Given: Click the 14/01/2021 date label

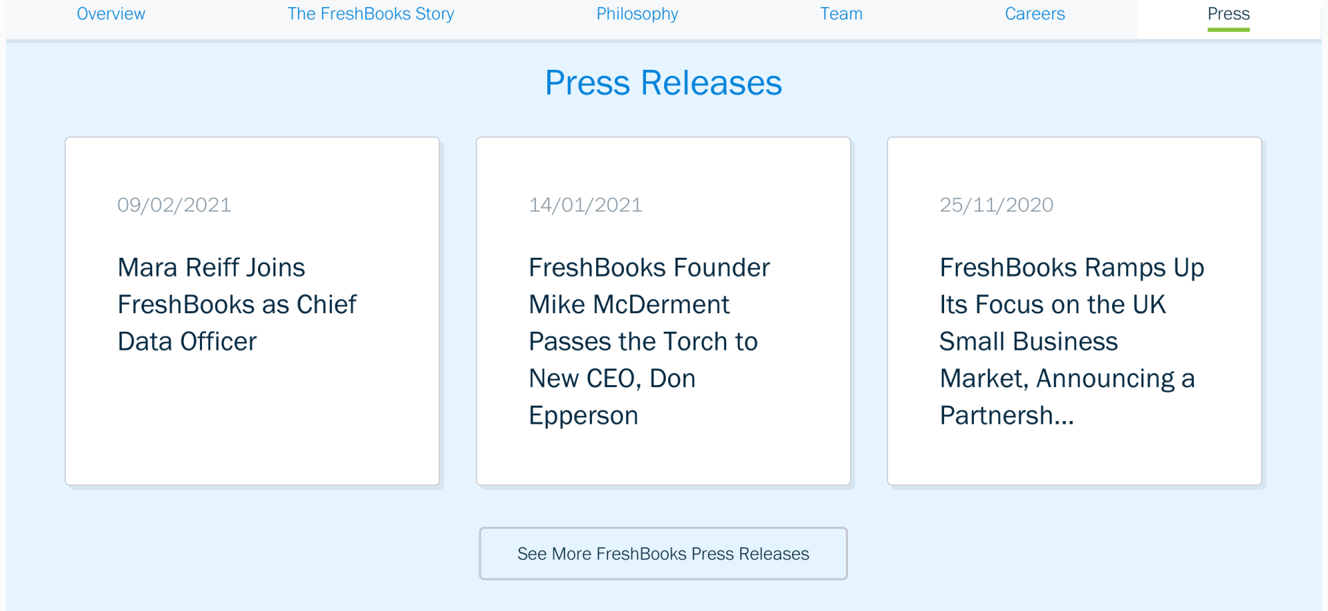Looking at the screenshot, I should point(585,205).
